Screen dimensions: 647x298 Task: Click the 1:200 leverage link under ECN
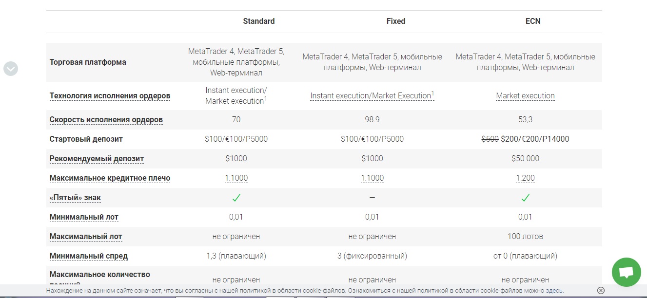pyautogui.click(x=525, y=178)
